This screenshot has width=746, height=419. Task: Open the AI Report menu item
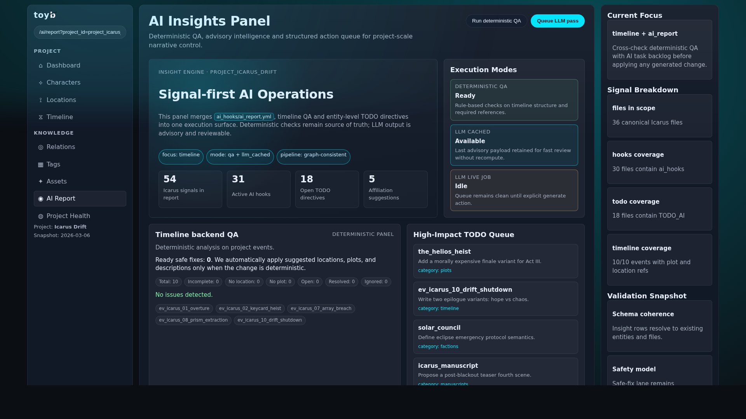(x=80, y=199)
